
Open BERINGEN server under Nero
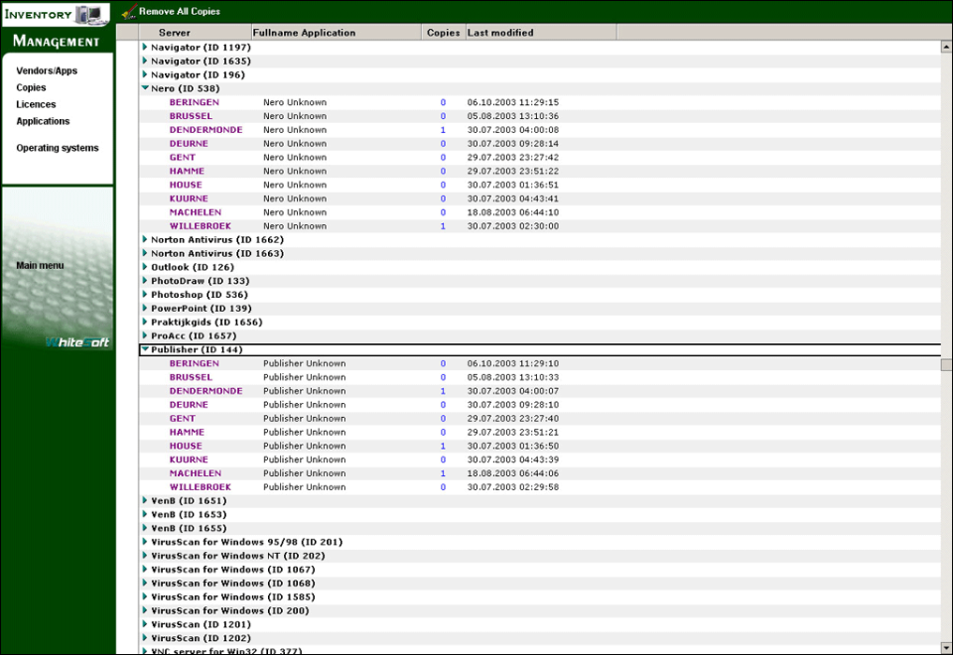click(x=194, y=102)
